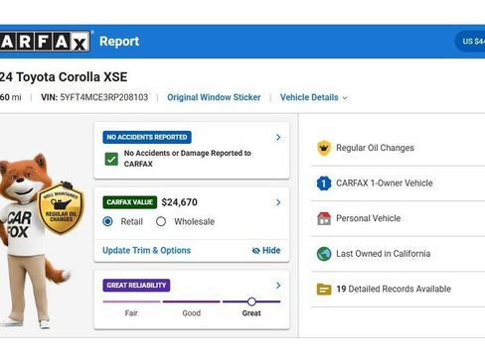Click the $24,670 value amount

coord(180,202)
